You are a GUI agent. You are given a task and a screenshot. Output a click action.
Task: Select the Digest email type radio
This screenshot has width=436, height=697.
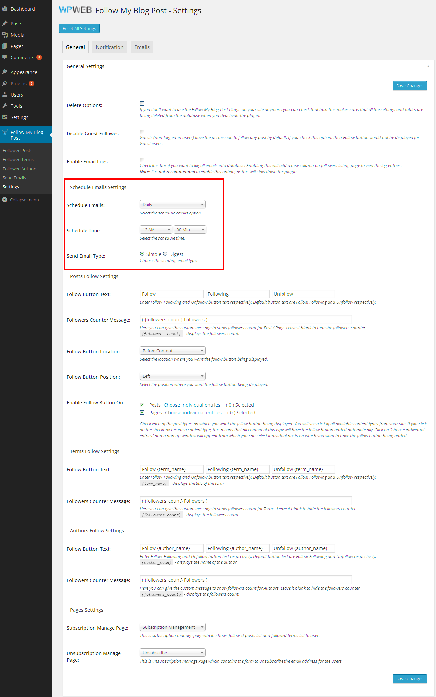pyautogui.click(x=165, y=254)
